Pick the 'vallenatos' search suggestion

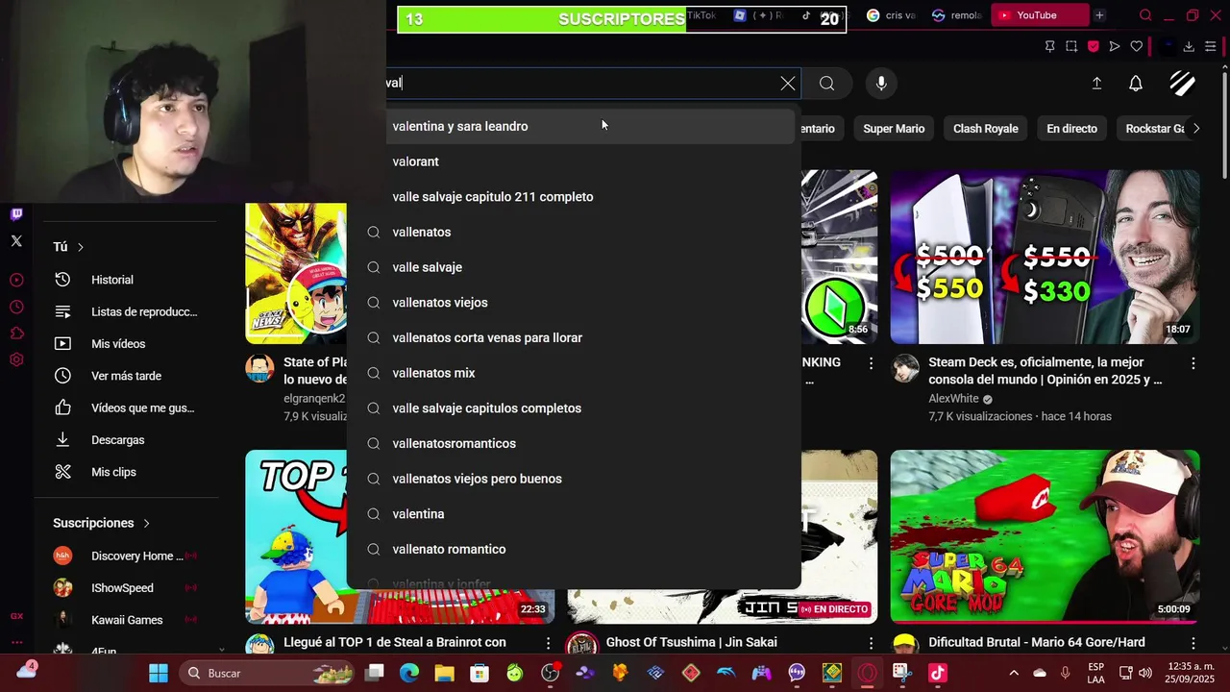[x=574, y=232]
